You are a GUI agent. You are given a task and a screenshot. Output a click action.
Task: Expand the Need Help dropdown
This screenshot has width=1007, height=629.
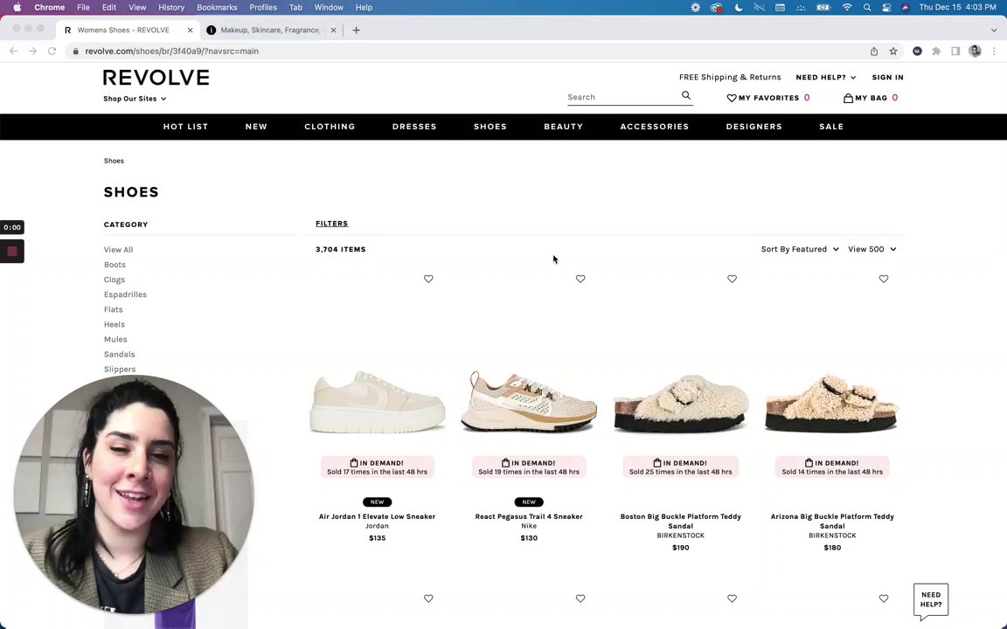coord(825,77)
